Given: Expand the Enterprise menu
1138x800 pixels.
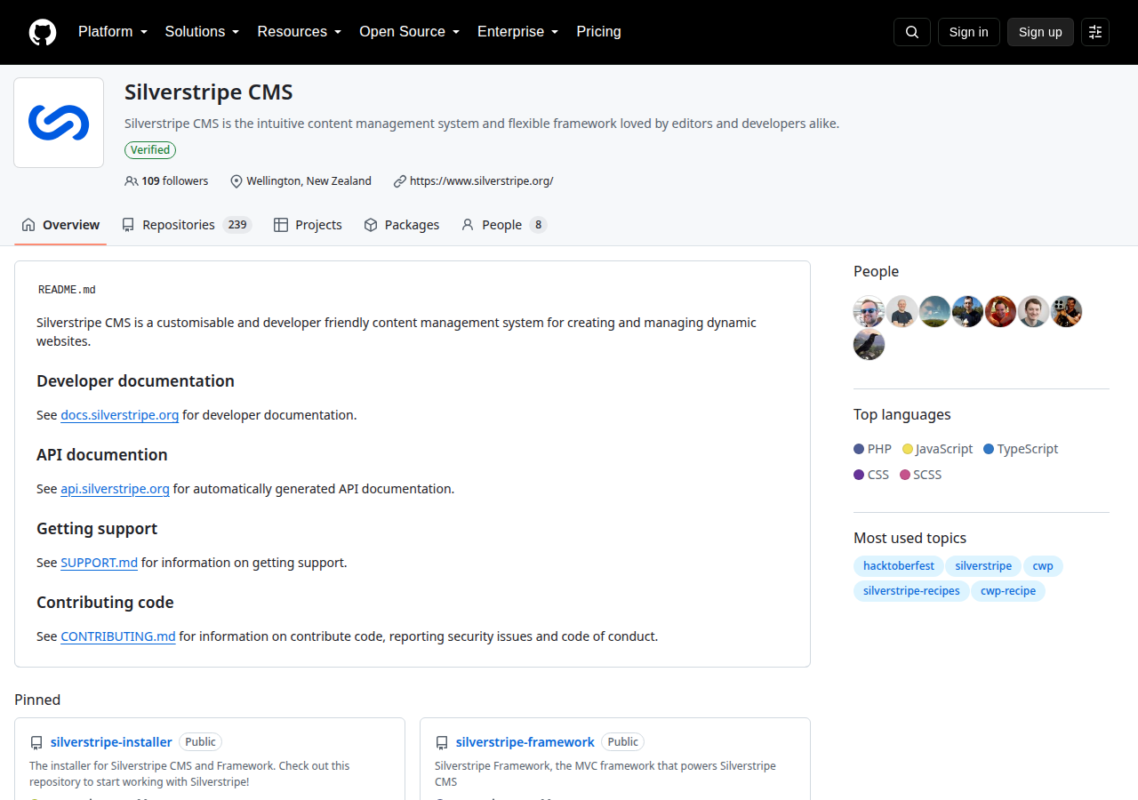Looking at the screenshot, I should (x=518, y=32).
